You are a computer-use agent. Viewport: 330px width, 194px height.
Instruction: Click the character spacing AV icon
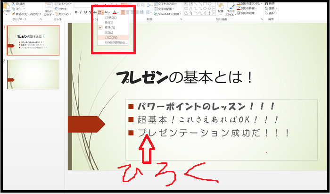click(x=100, y=12)
